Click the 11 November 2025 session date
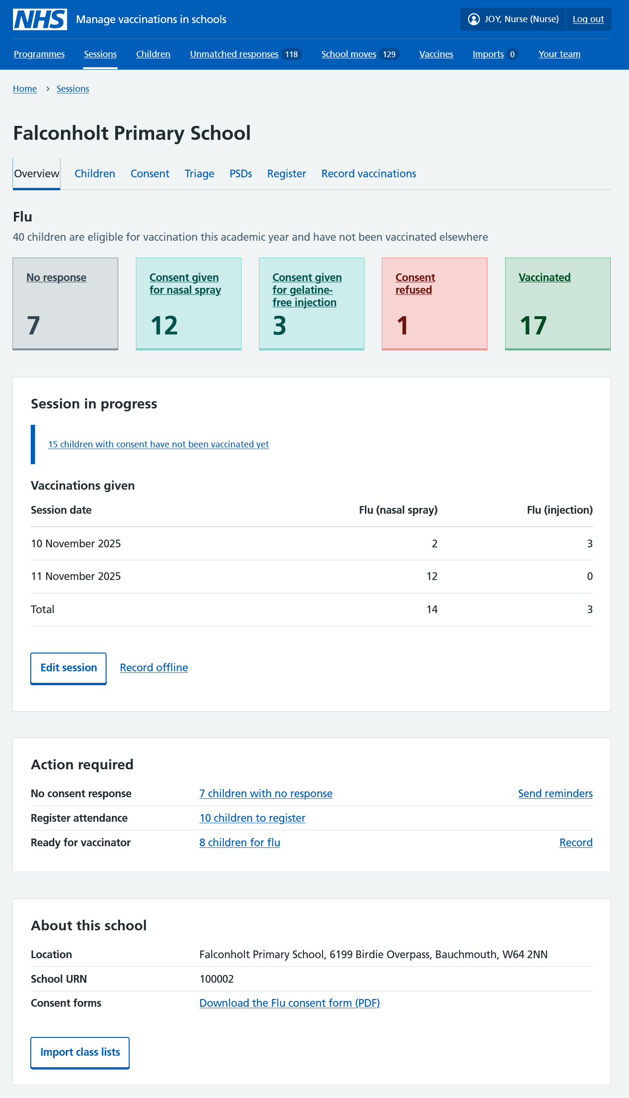The image size is (629, 1098). pos(76,576)
